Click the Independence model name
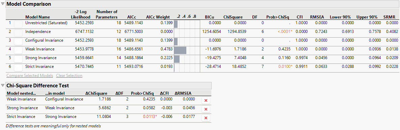 38,32
